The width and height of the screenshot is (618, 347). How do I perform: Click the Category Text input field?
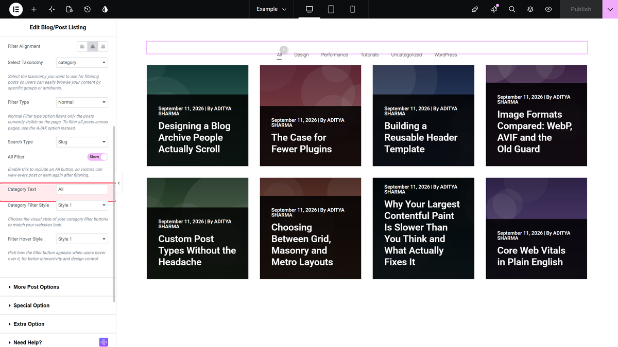pos(82,189)
